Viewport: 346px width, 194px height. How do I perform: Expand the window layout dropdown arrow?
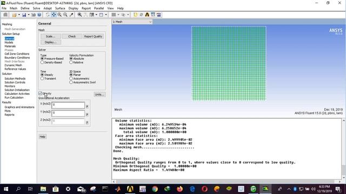[x=106, y=15]
